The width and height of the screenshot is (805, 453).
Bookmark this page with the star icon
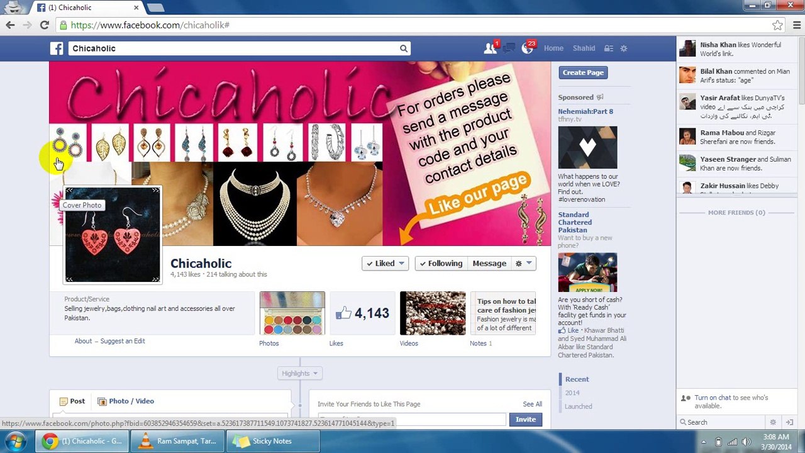pyautogui.click(x=778, y=25)
